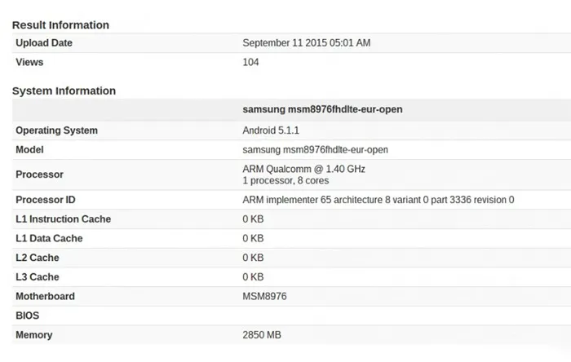The width and height of the screenshot is (571, 362).
Task: Click the Processor row label
Action: (x=39, y=174)
